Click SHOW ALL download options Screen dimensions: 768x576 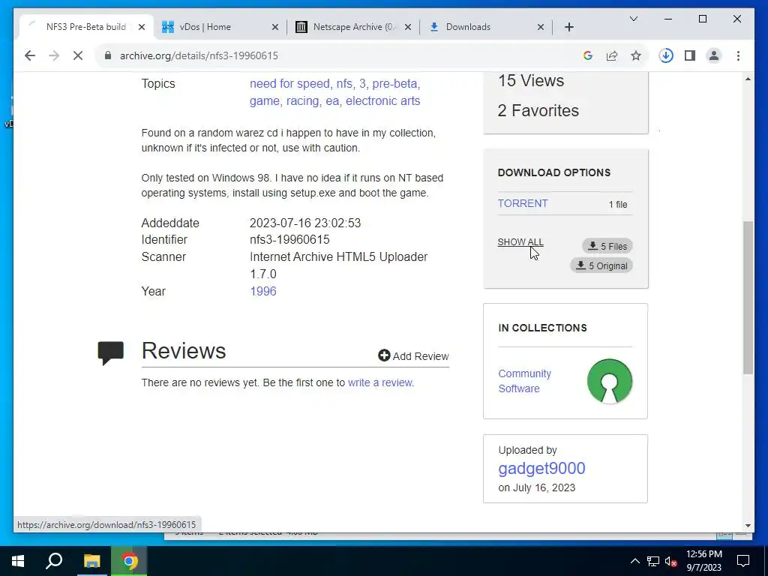coord(520,242)
